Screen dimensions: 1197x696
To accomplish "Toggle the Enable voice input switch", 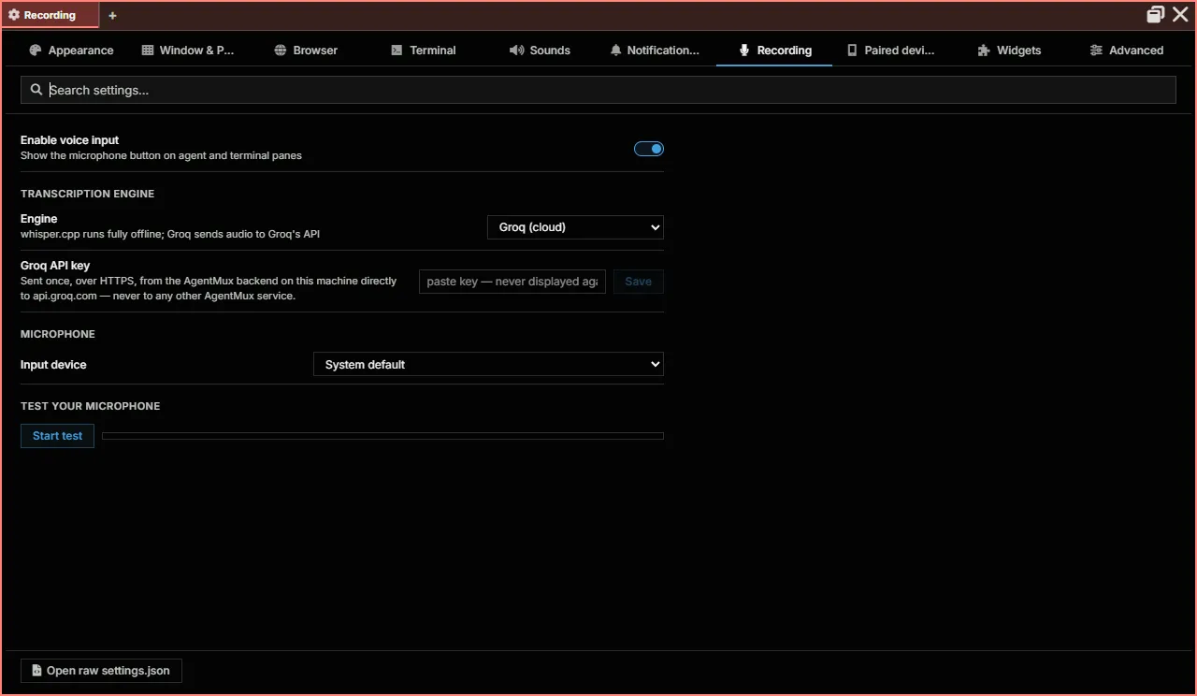I will (649, 149).
